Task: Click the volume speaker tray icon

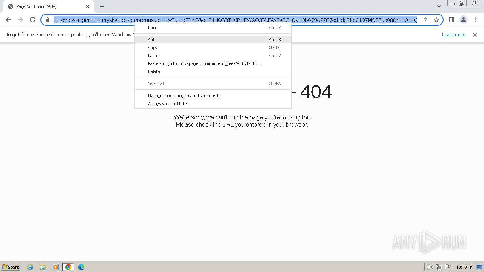Action: point(430,267)
